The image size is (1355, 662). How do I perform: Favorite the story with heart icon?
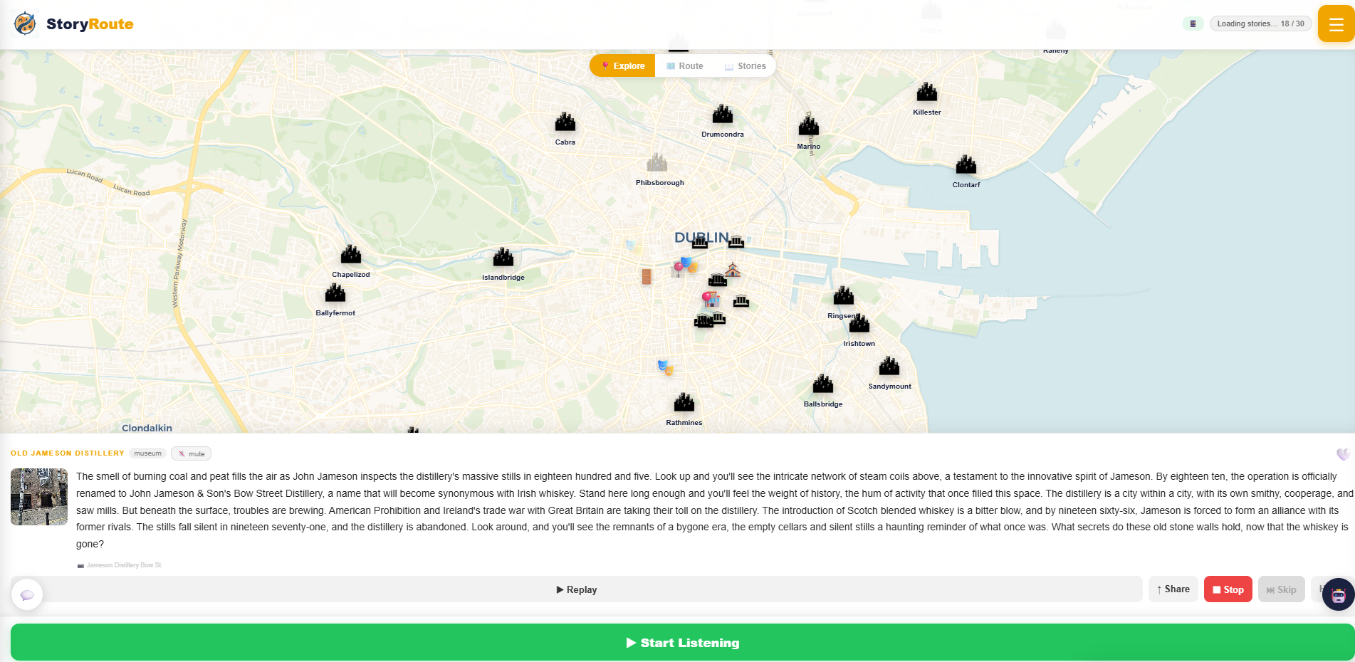[x=1343, y=454]
